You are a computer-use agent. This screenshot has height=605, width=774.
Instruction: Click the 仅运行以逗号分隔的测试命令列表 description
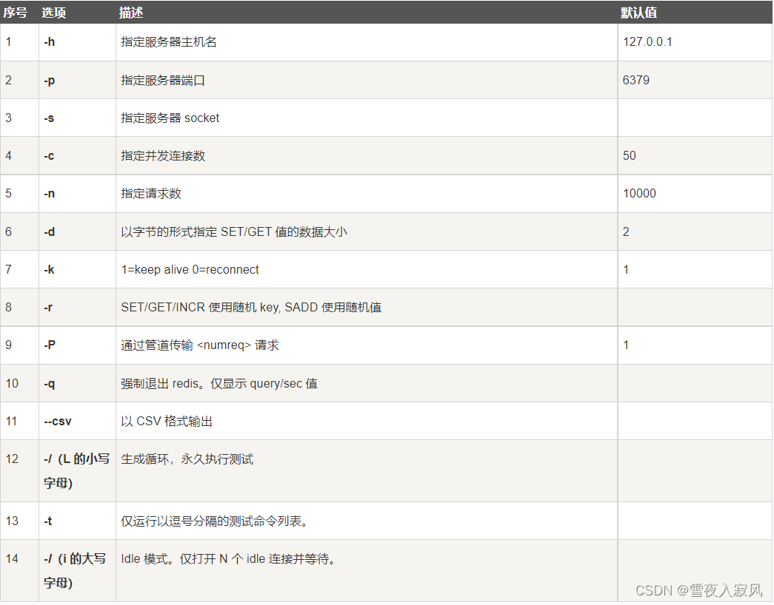[x=214, y=521]
